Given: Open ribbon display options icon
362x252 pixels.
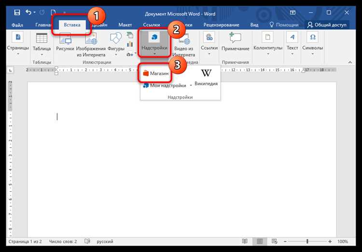Looking at the screenshot, I should coord(292,13).
